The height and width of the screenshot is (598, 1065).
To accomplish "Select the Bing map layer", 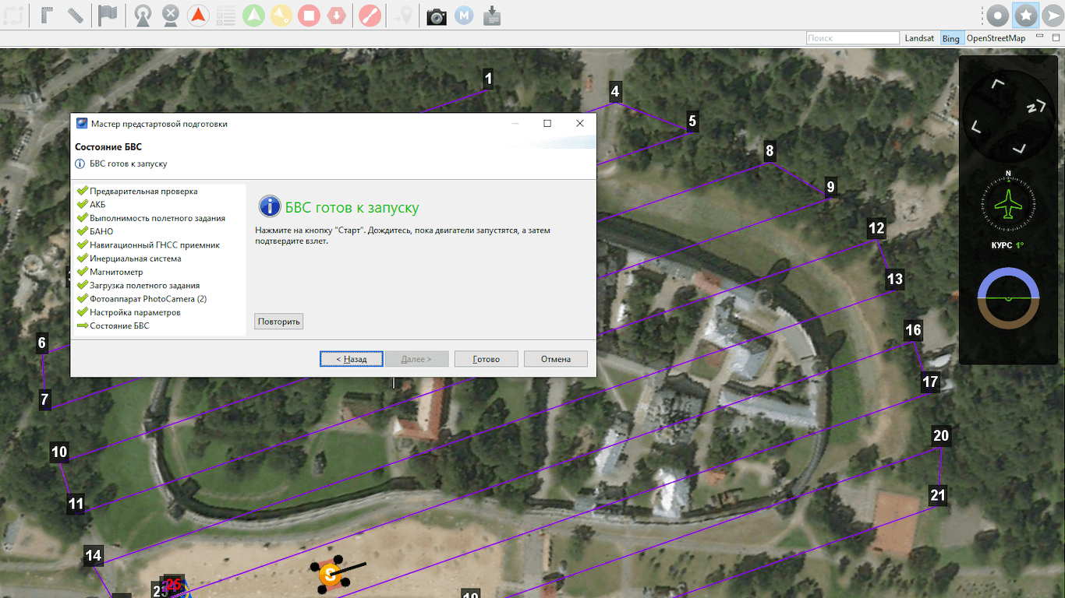I will tap(950, 38).
